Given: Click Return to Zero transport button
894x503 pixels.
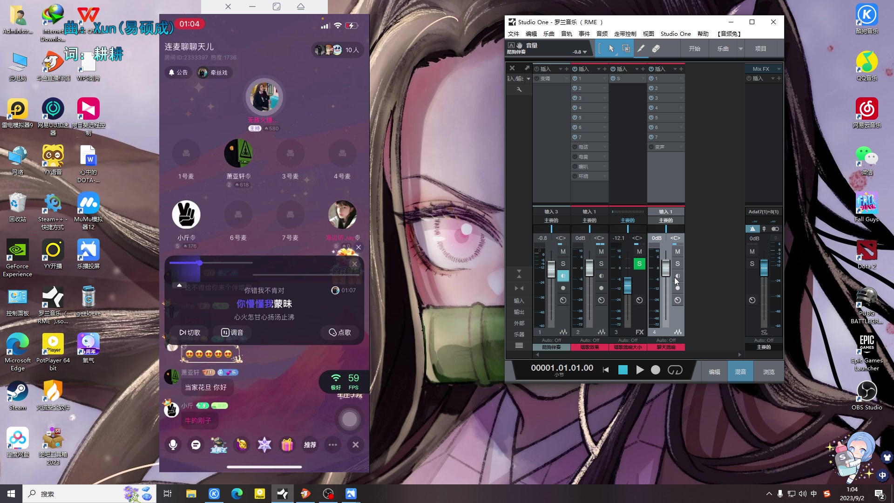Looking at the screenshot, I should [x=606, y=370].
